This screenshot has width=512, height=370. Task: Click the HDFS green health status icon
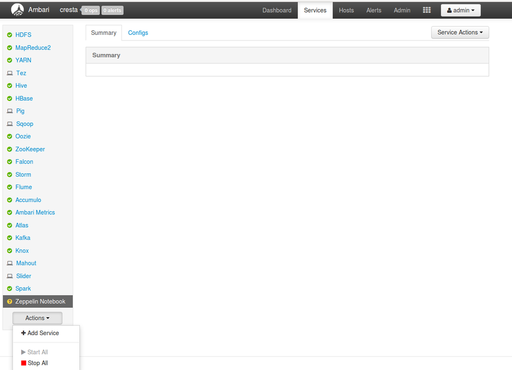(10, 35)
